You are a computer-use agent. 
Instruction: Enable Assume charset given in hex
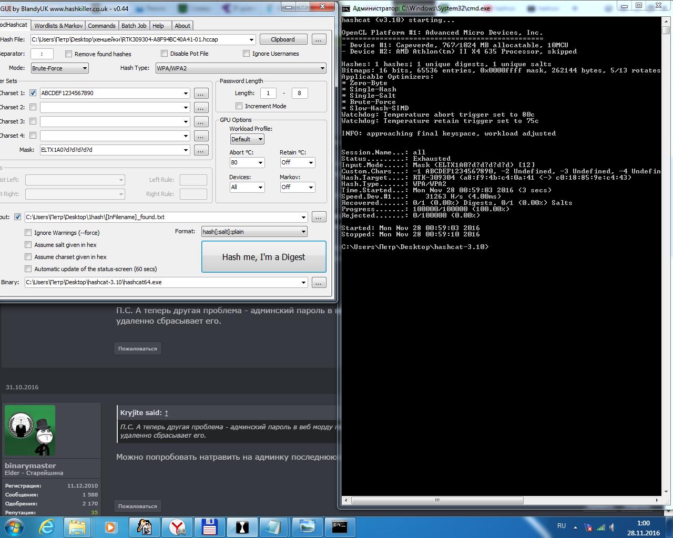click(28, 256)
